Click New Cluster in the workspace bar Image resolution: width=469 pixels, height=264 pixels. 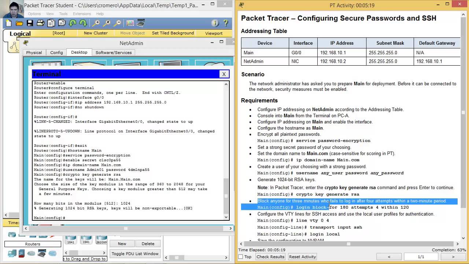click(x=96, y=33)
